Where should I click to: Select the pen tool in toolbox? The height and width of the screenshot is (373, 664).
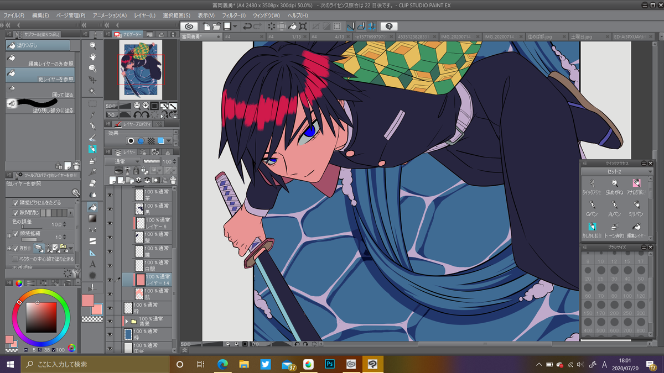coord(92,126)
